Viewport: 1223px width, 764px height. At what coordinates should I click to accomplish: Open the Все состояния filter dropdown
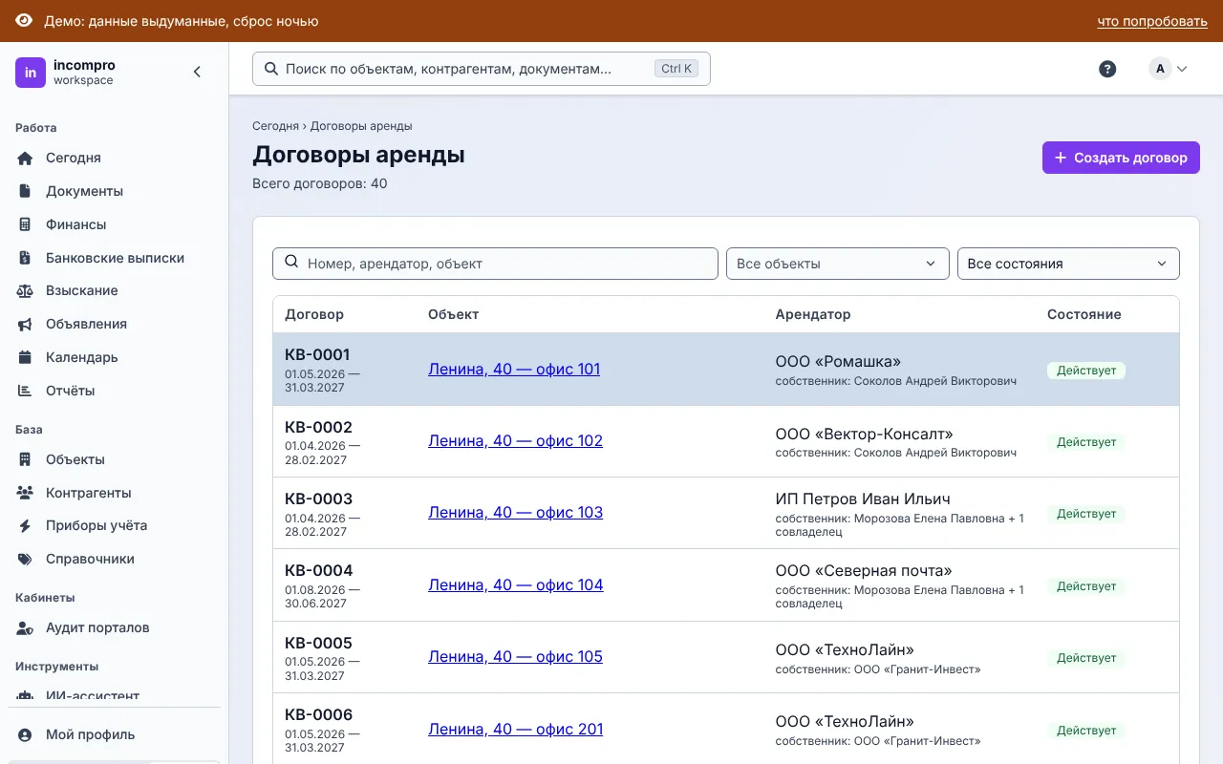[x=1068, y=264]
